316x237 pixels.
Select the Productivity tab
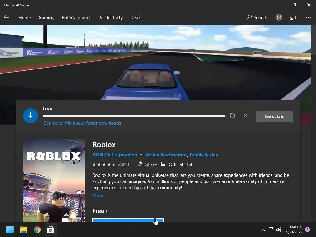pyautogui.click(x=110, y=18)
